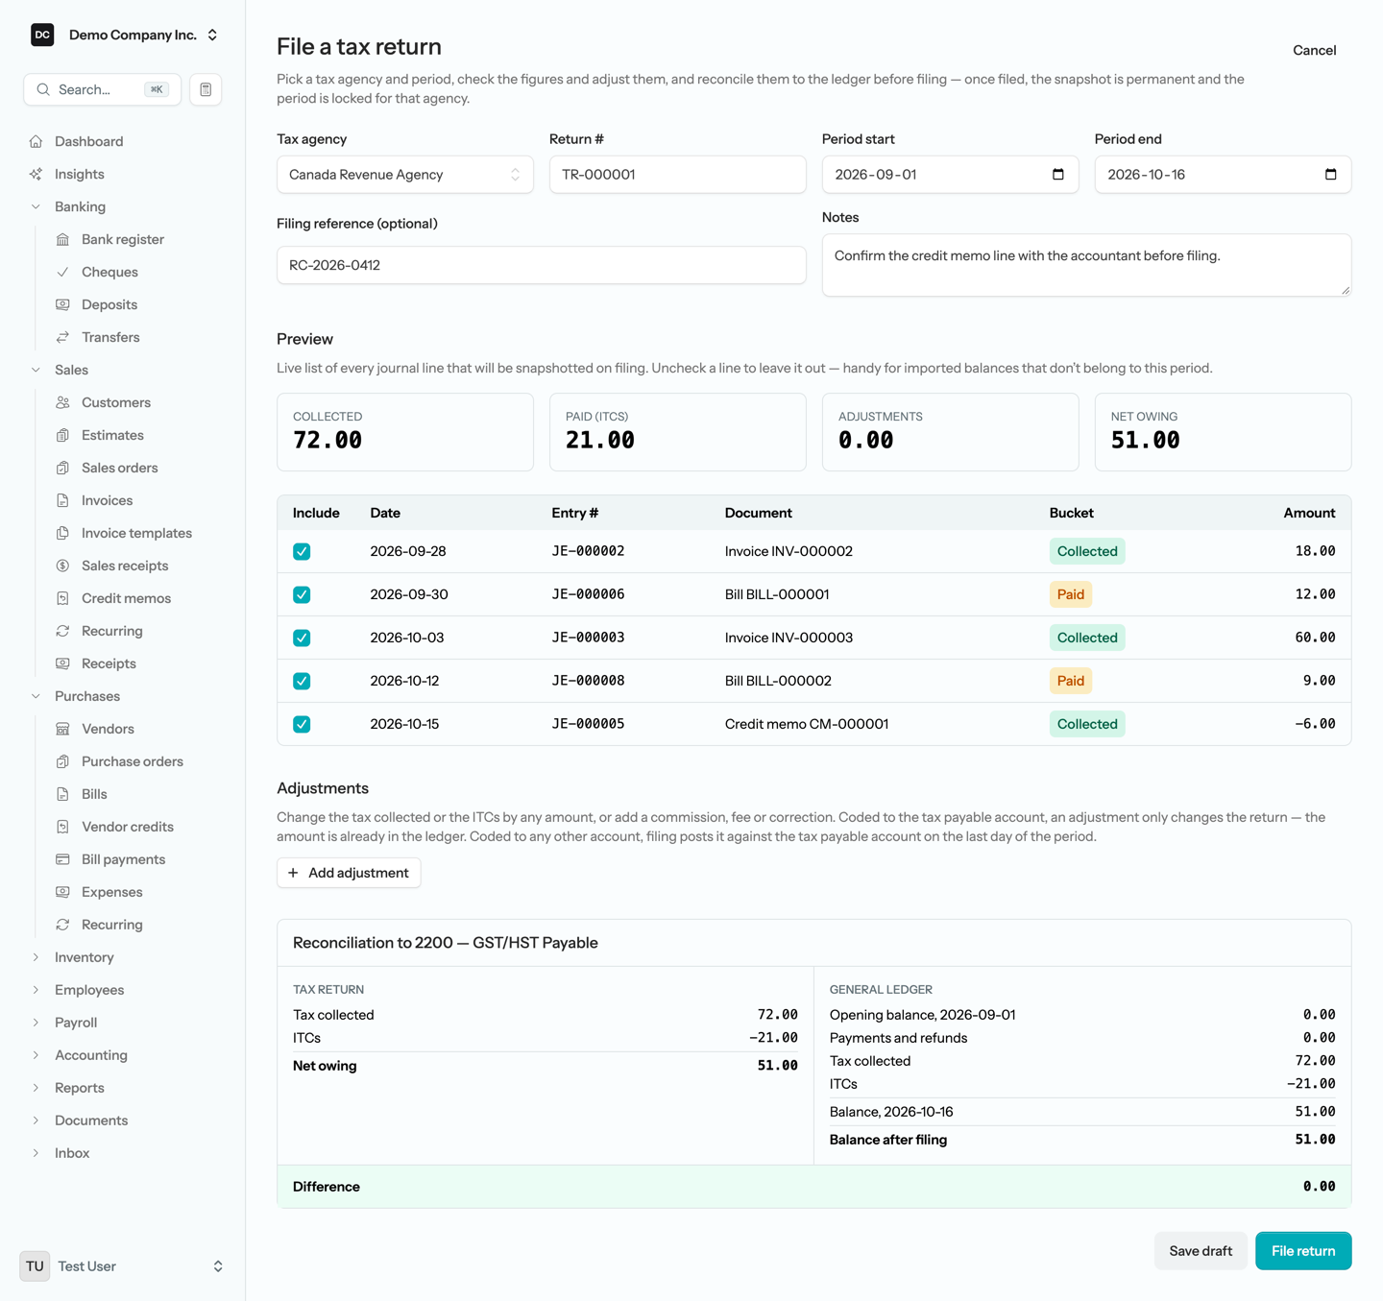The image size is (1383, 1301).
Task: Click the Bank register building icon
Action: click(62, 239)
